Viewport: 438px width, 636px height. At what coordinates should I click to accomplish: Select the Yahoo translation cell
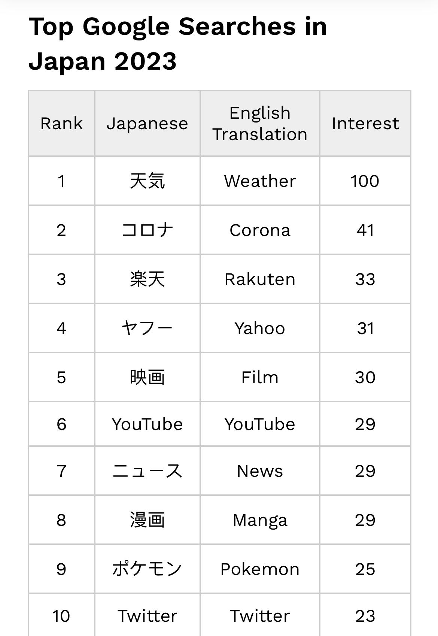click(x=260, y=328)
